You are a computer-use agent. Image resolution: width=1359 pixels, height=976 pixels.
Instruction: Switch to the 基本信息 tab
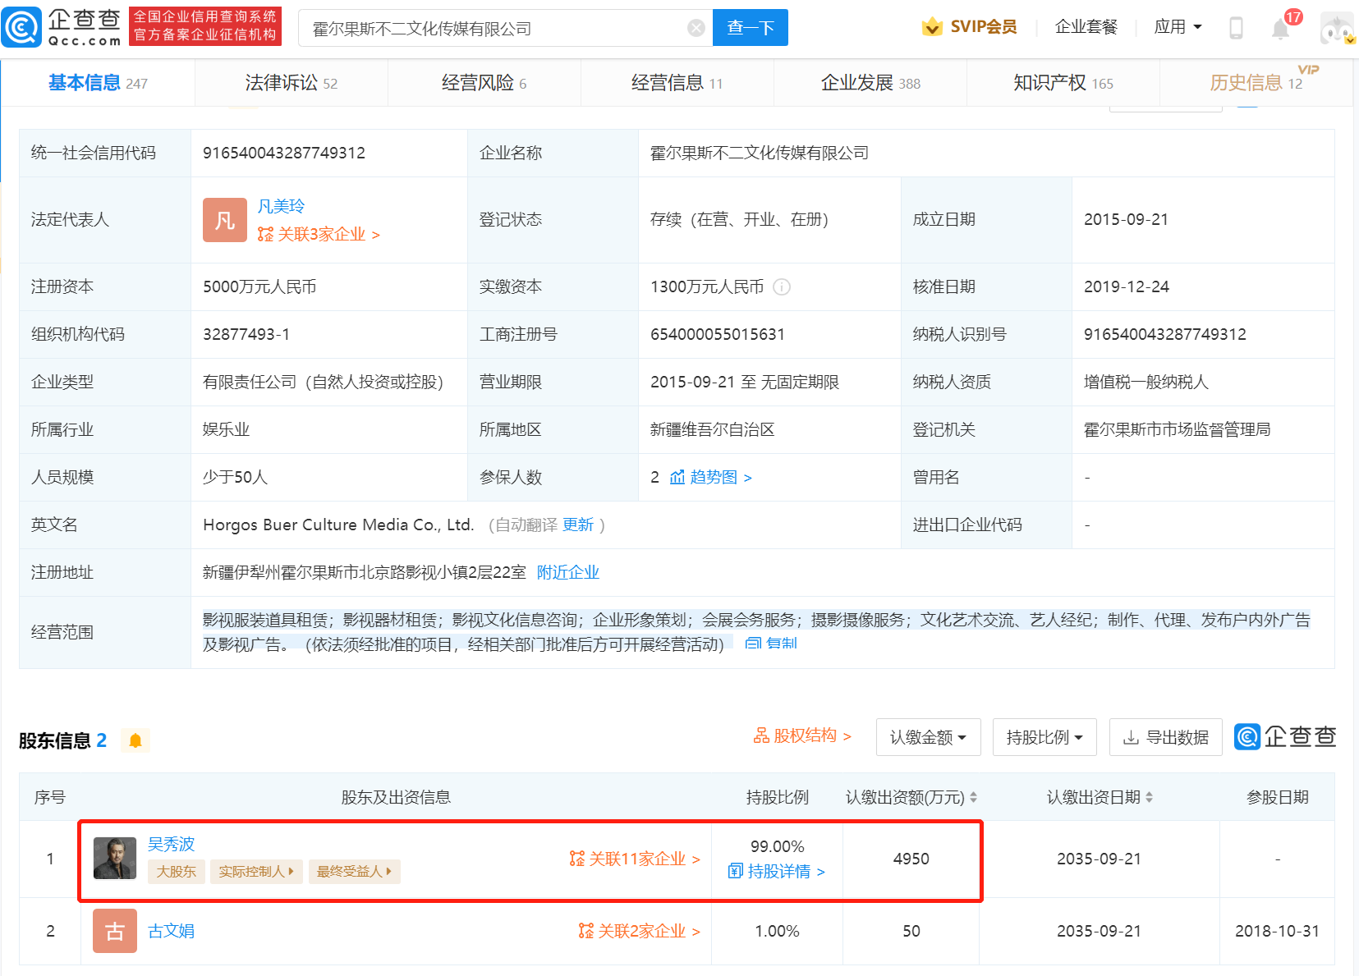(98, 83)
